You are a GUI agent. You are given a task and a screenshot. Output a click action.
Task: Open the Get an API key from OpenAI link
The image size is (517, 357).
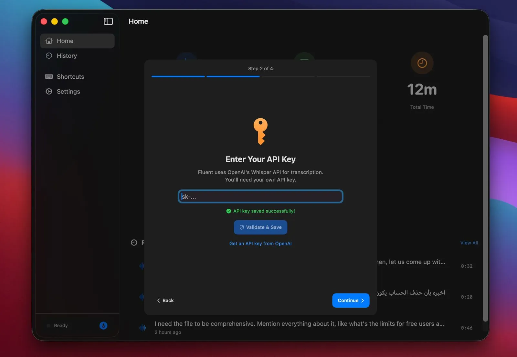point(260,243)
